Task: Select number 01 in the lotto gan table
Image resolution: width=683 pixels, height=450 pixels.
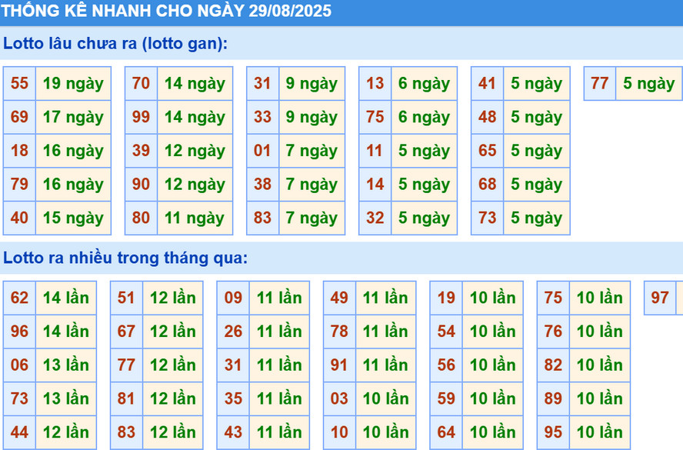Action: tap(262, 151)
